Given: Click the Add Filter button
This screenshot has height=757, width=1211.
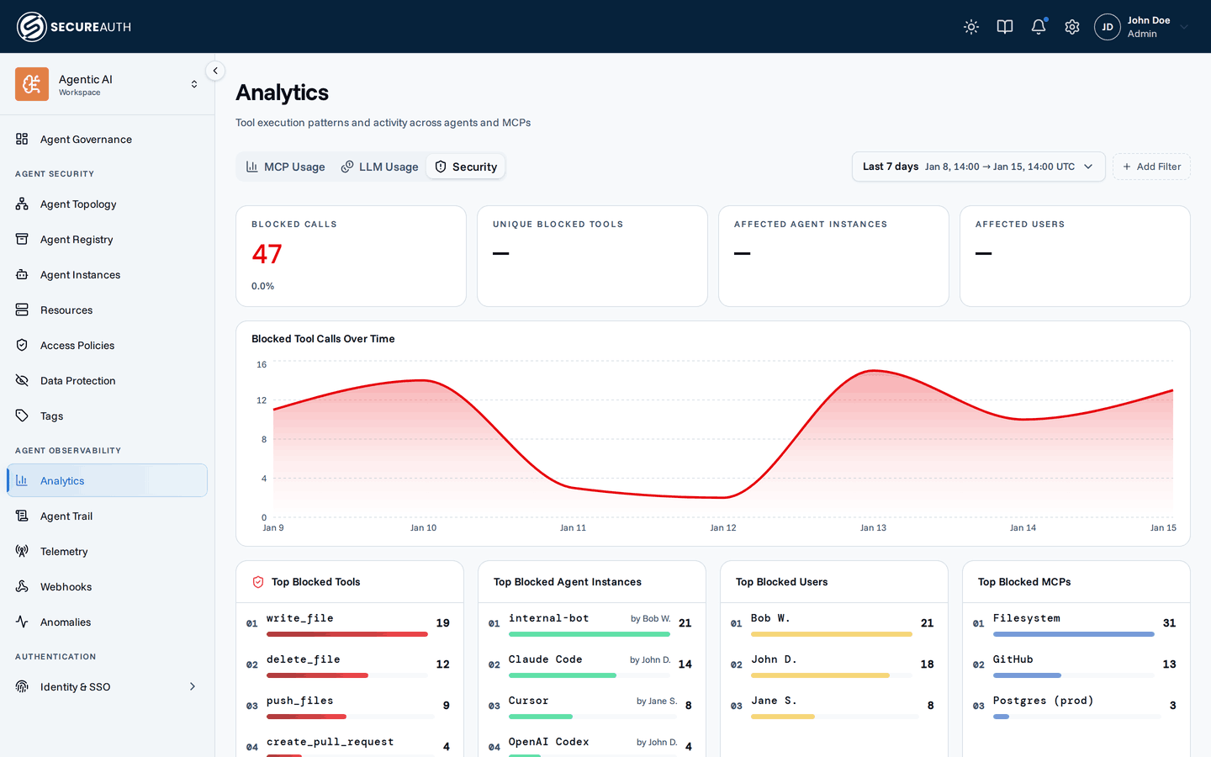Looking at the screenshot, I should point(1151,167).
